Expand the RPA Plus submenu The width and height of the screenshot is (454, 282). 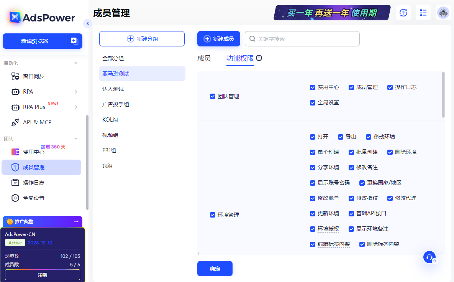77,107
